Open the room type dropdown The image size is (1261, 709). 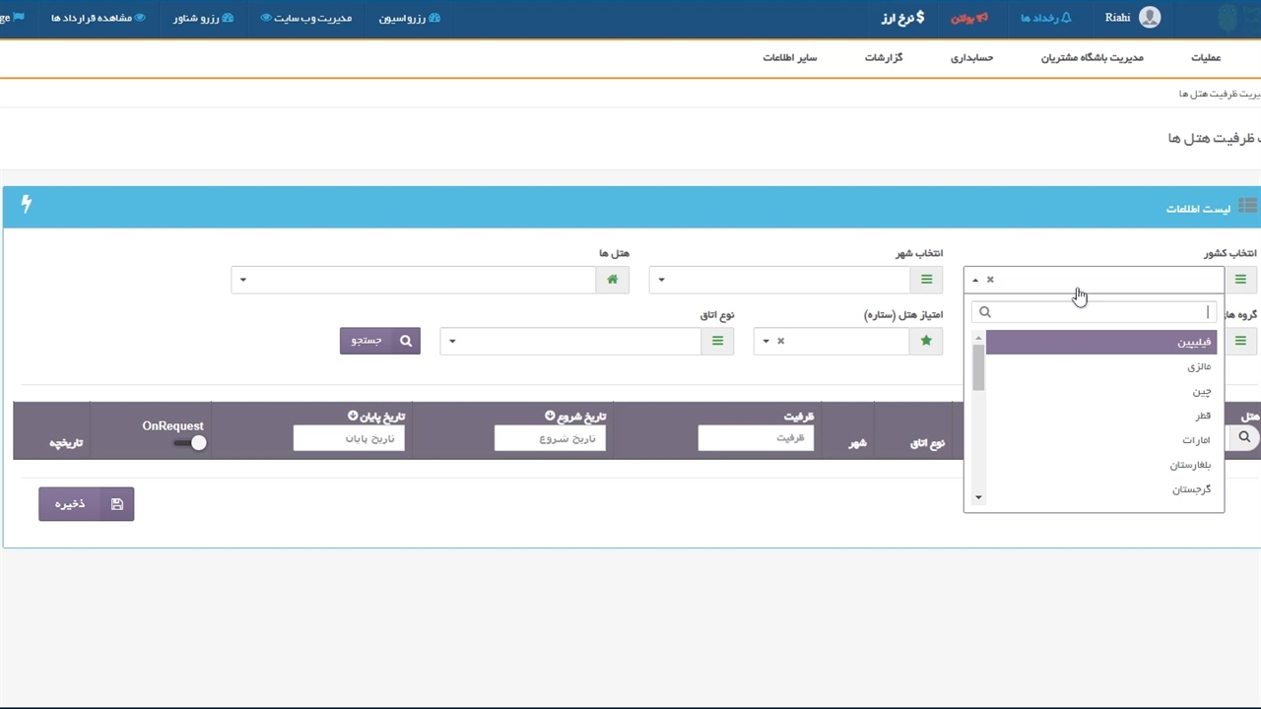coord(569,341)
